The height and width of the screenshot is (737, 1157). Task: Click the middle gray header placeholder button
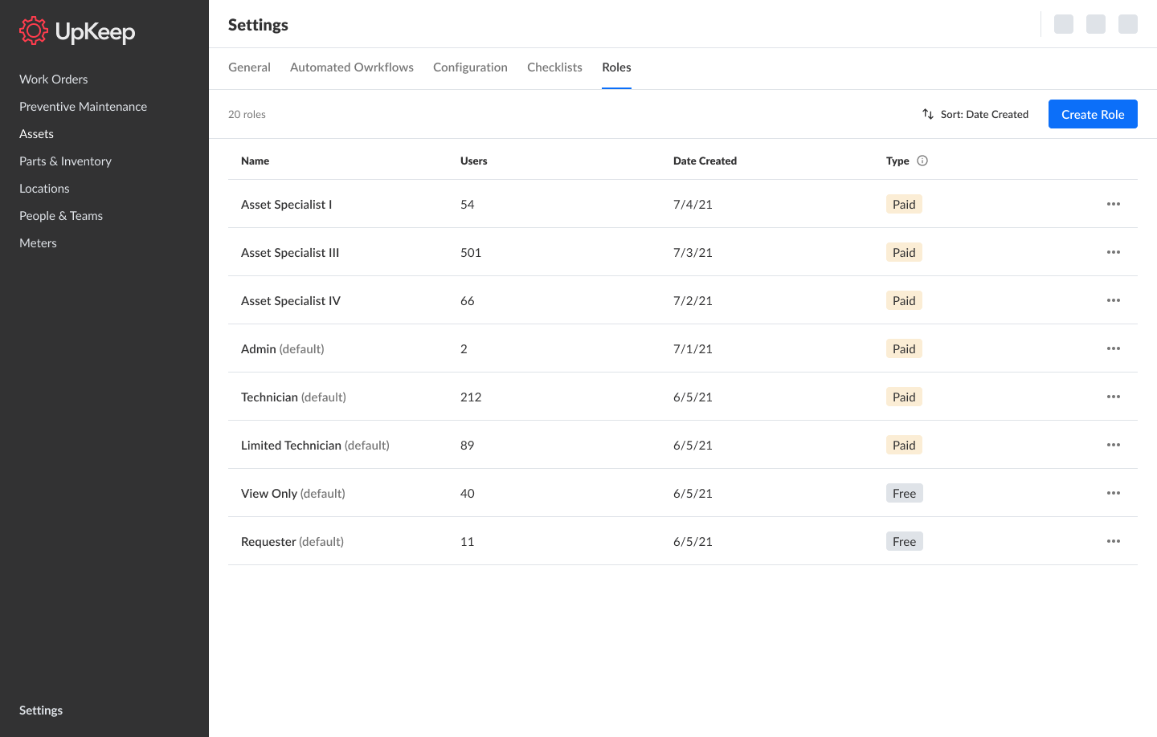pyautogui.click(x=1096, y=24)
